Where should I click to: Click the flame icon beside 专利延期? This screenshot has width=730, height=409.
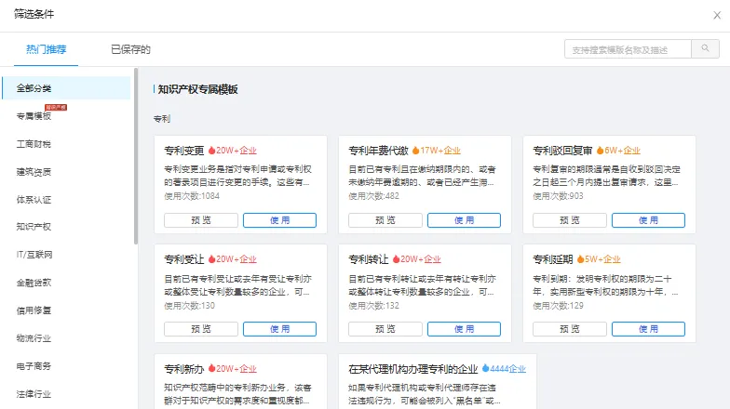pos(581,259)
